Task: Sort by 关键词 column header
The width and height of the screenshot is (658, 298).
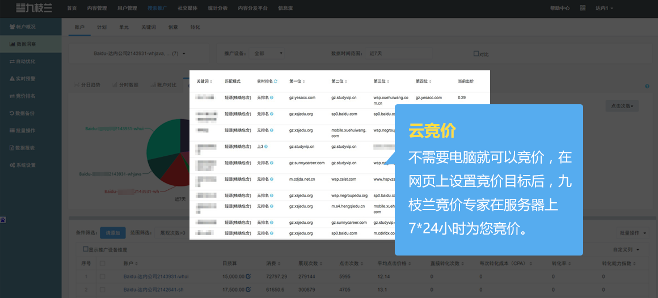Action: pyautogui.click(x=205, y=82)
